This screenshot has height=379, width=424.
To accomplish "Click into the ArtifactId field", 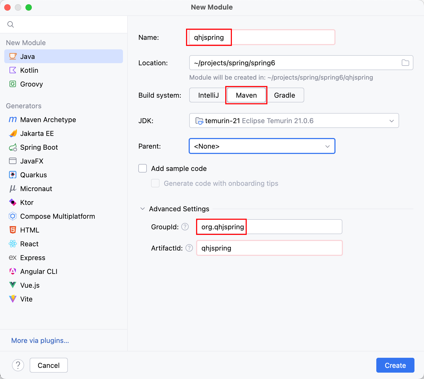I will pos(269,248).
